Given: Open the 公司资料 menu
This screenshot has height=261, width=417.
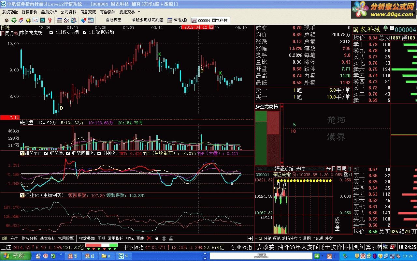Looking at the screenshot, I should tap(69, 12).
